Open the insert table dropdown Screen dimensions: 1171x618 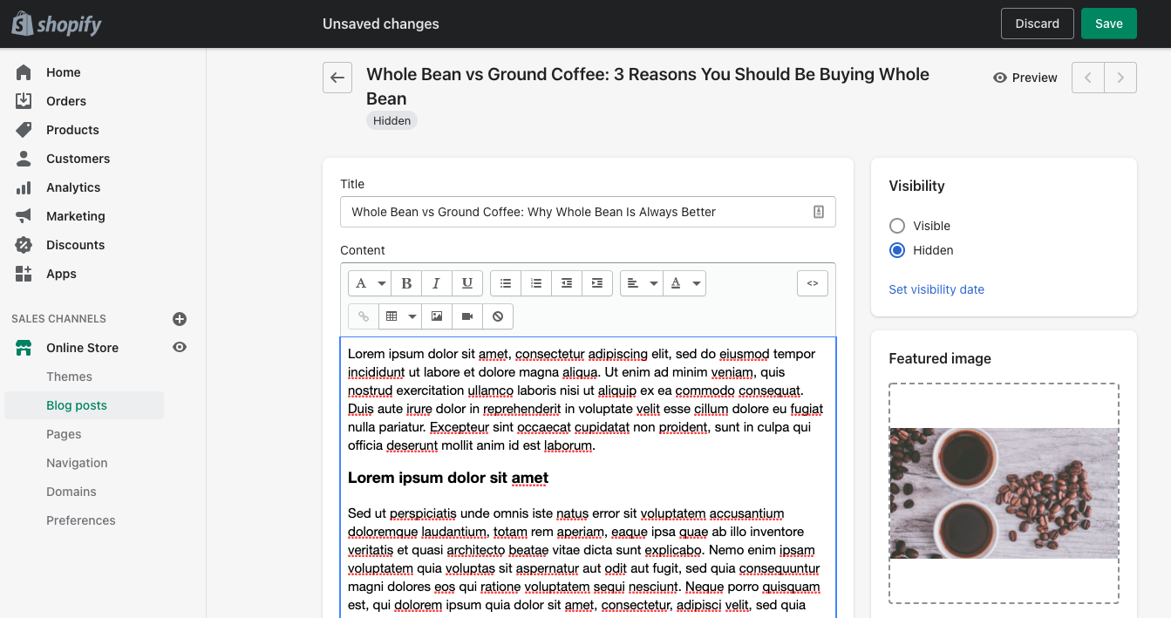click(x=400, y=316)
